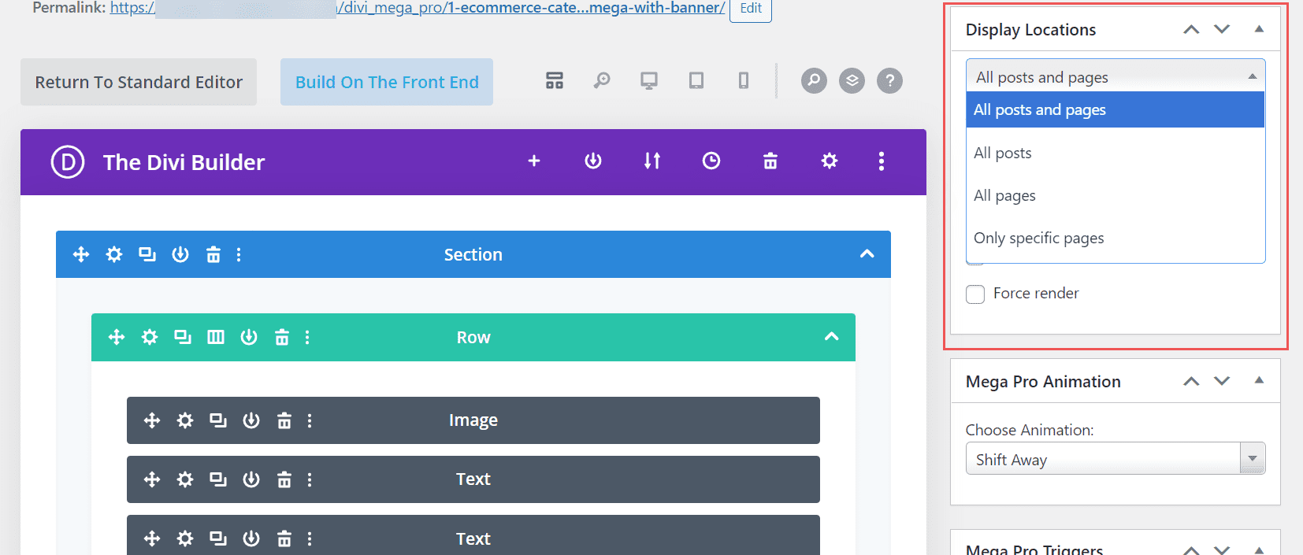The width and height of the screenshot is (1303, 555).
Task: Open the Divi help question mark icon
Action: click(x=889, y=80)
